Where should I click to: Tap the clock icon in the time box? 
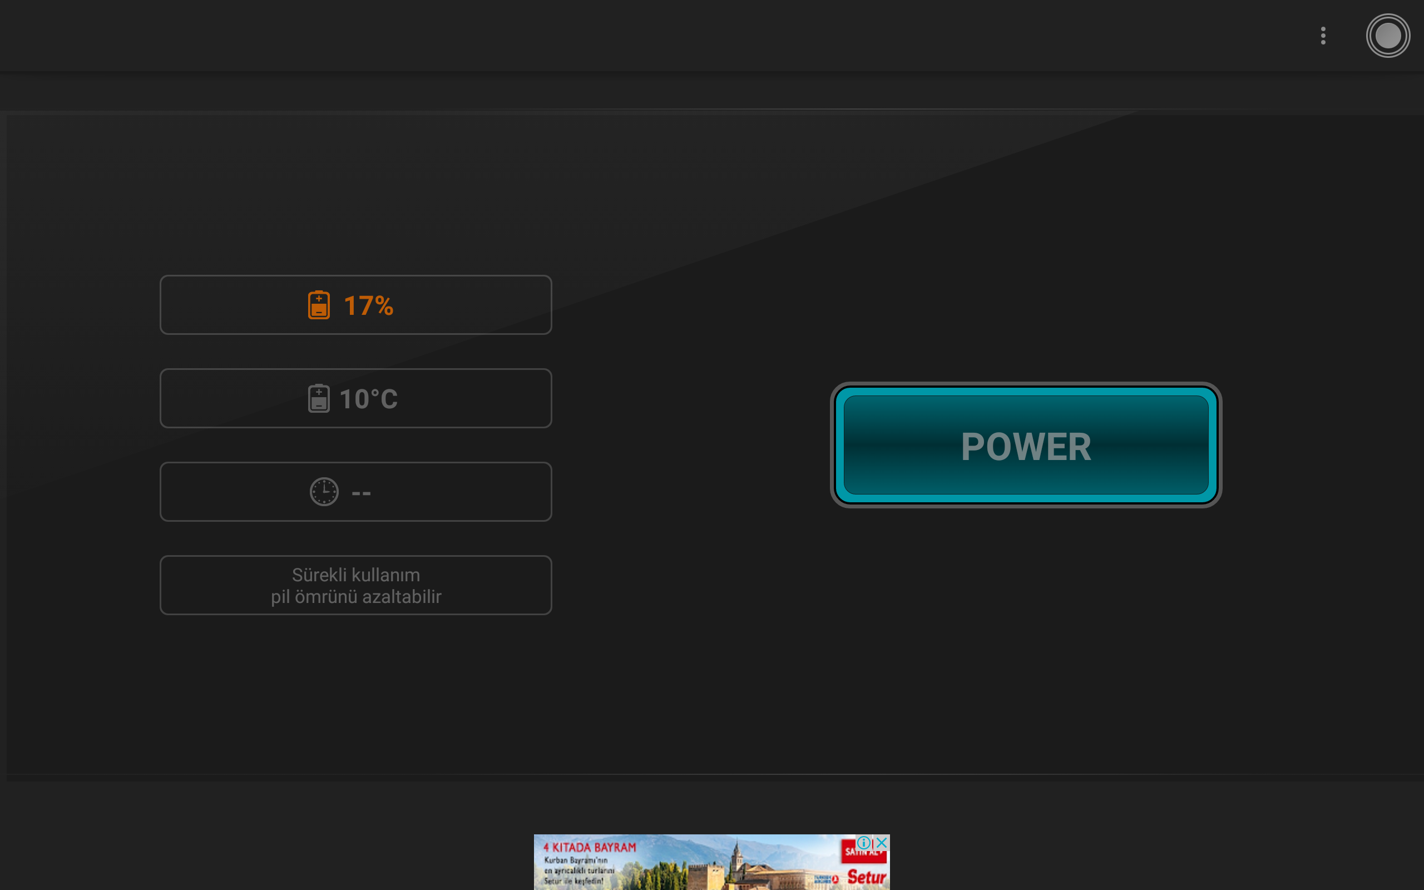[x=324, y=492]
